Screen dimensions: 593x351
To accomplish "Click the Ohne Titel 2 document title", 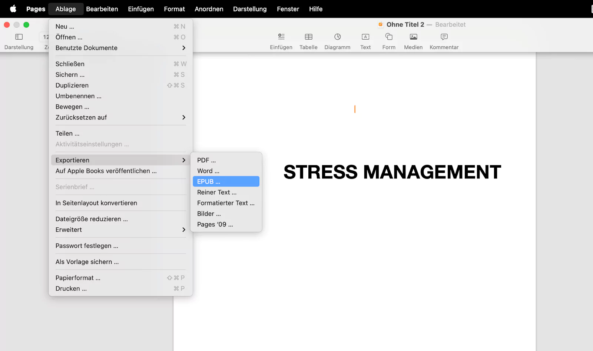I will click(405, 24).
